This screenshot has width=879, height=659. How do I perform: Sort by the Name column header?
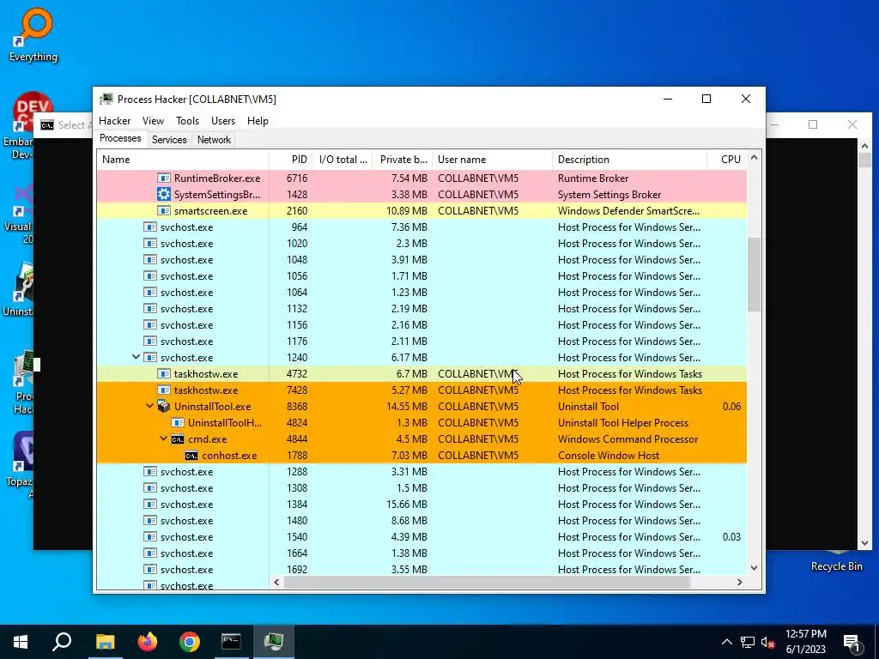183,160
